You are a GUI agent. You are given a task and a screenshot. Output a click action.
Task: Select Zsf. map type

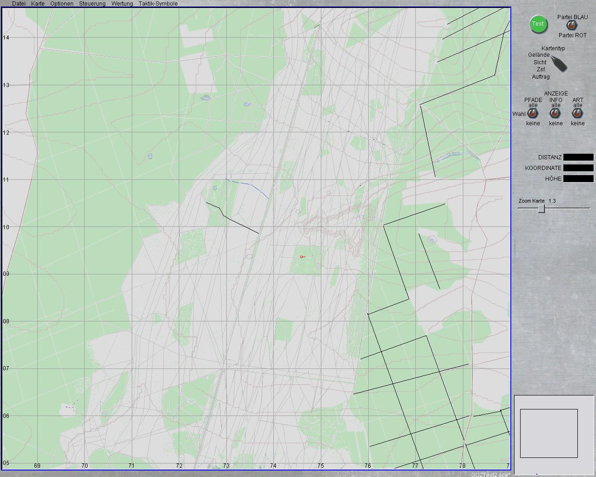point(541,69)
